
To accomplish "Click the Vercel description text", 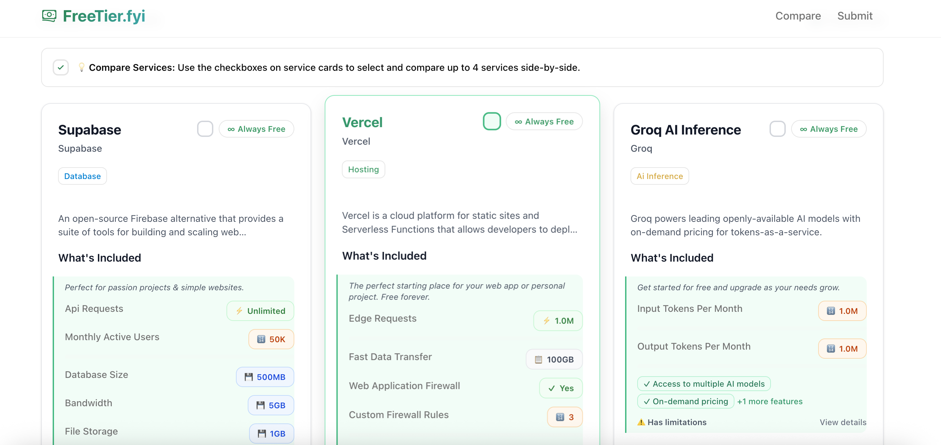I will point(459,222).
